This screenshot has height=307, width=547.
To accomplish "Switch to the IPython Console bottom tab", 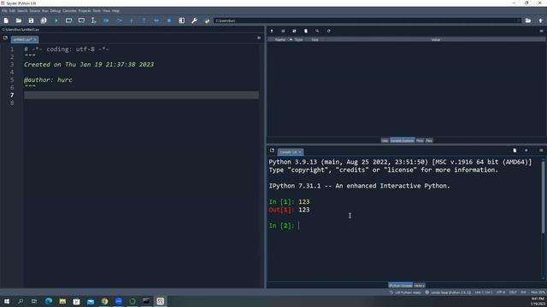I will [x=401, y=286].
